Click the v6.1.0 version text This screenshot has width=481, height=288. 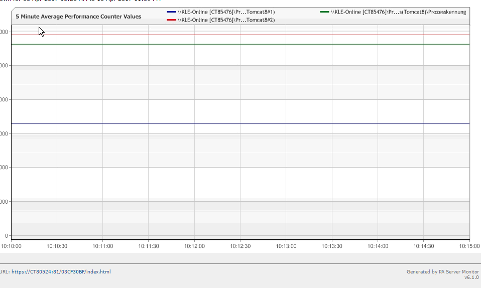471,277
